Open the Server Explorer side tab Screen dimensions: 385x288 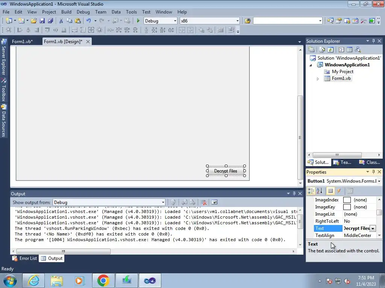click(4, 57)
